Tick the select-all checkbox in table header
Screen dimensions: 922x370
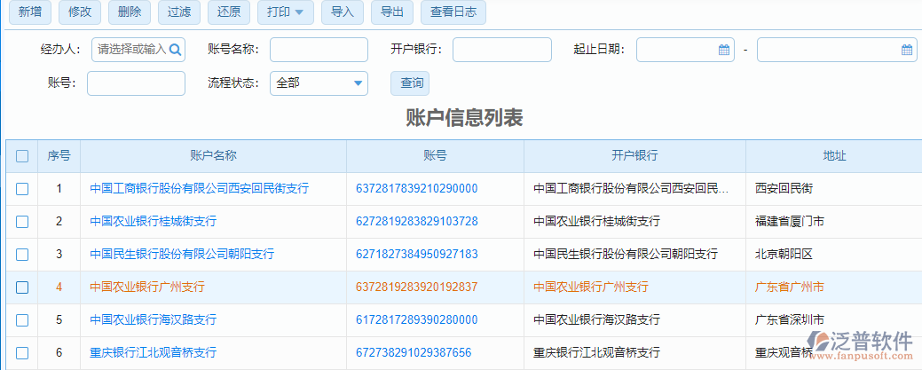[22, 156]
